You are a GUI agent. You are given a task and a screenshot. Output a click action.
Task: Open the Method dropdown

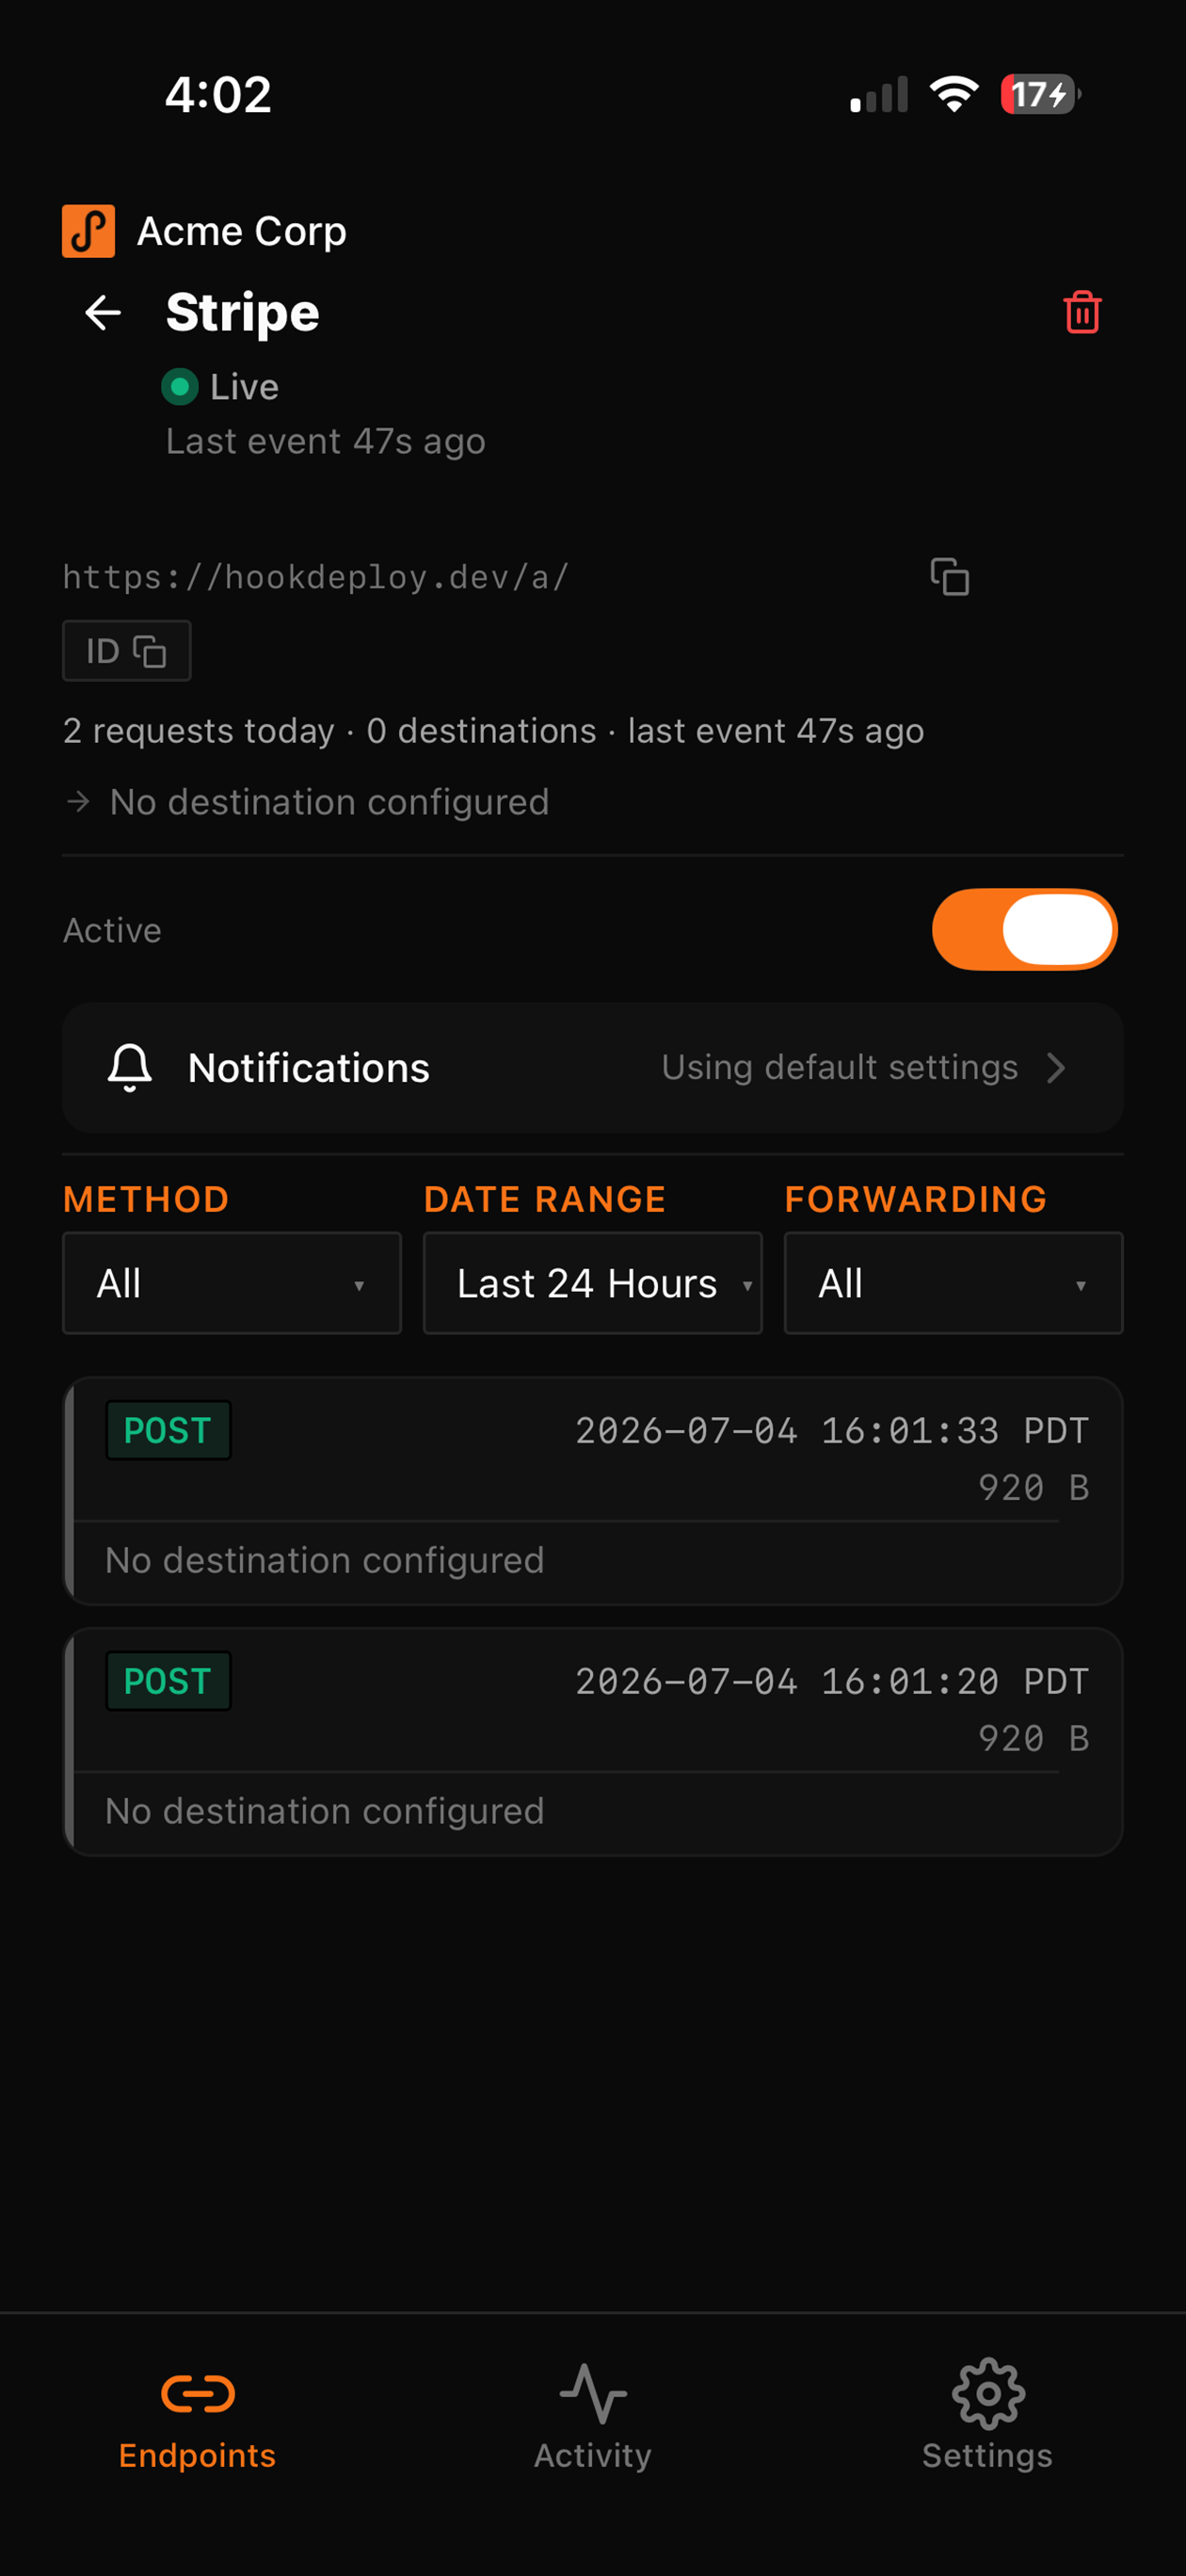[x=232, y=1283]
